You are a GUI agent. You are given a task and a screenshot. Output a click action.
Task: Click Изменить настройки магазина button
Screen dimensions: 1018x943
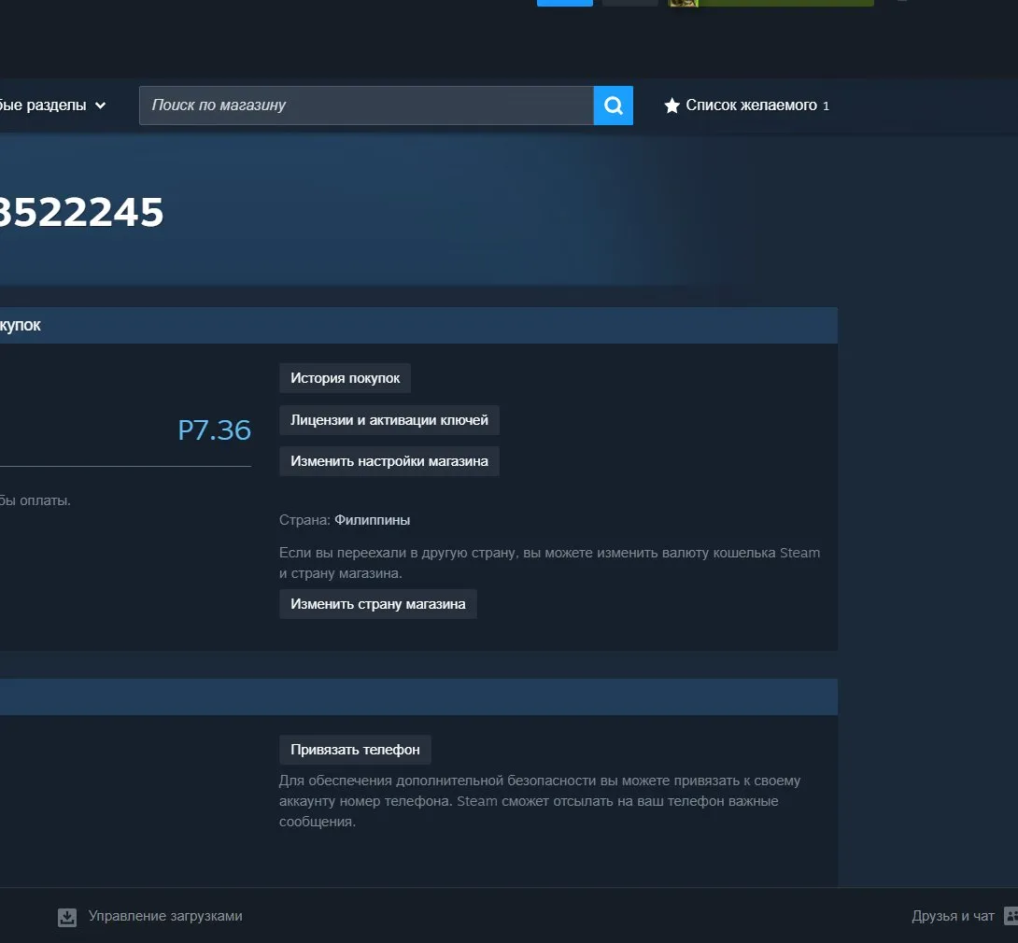(389, 461)
